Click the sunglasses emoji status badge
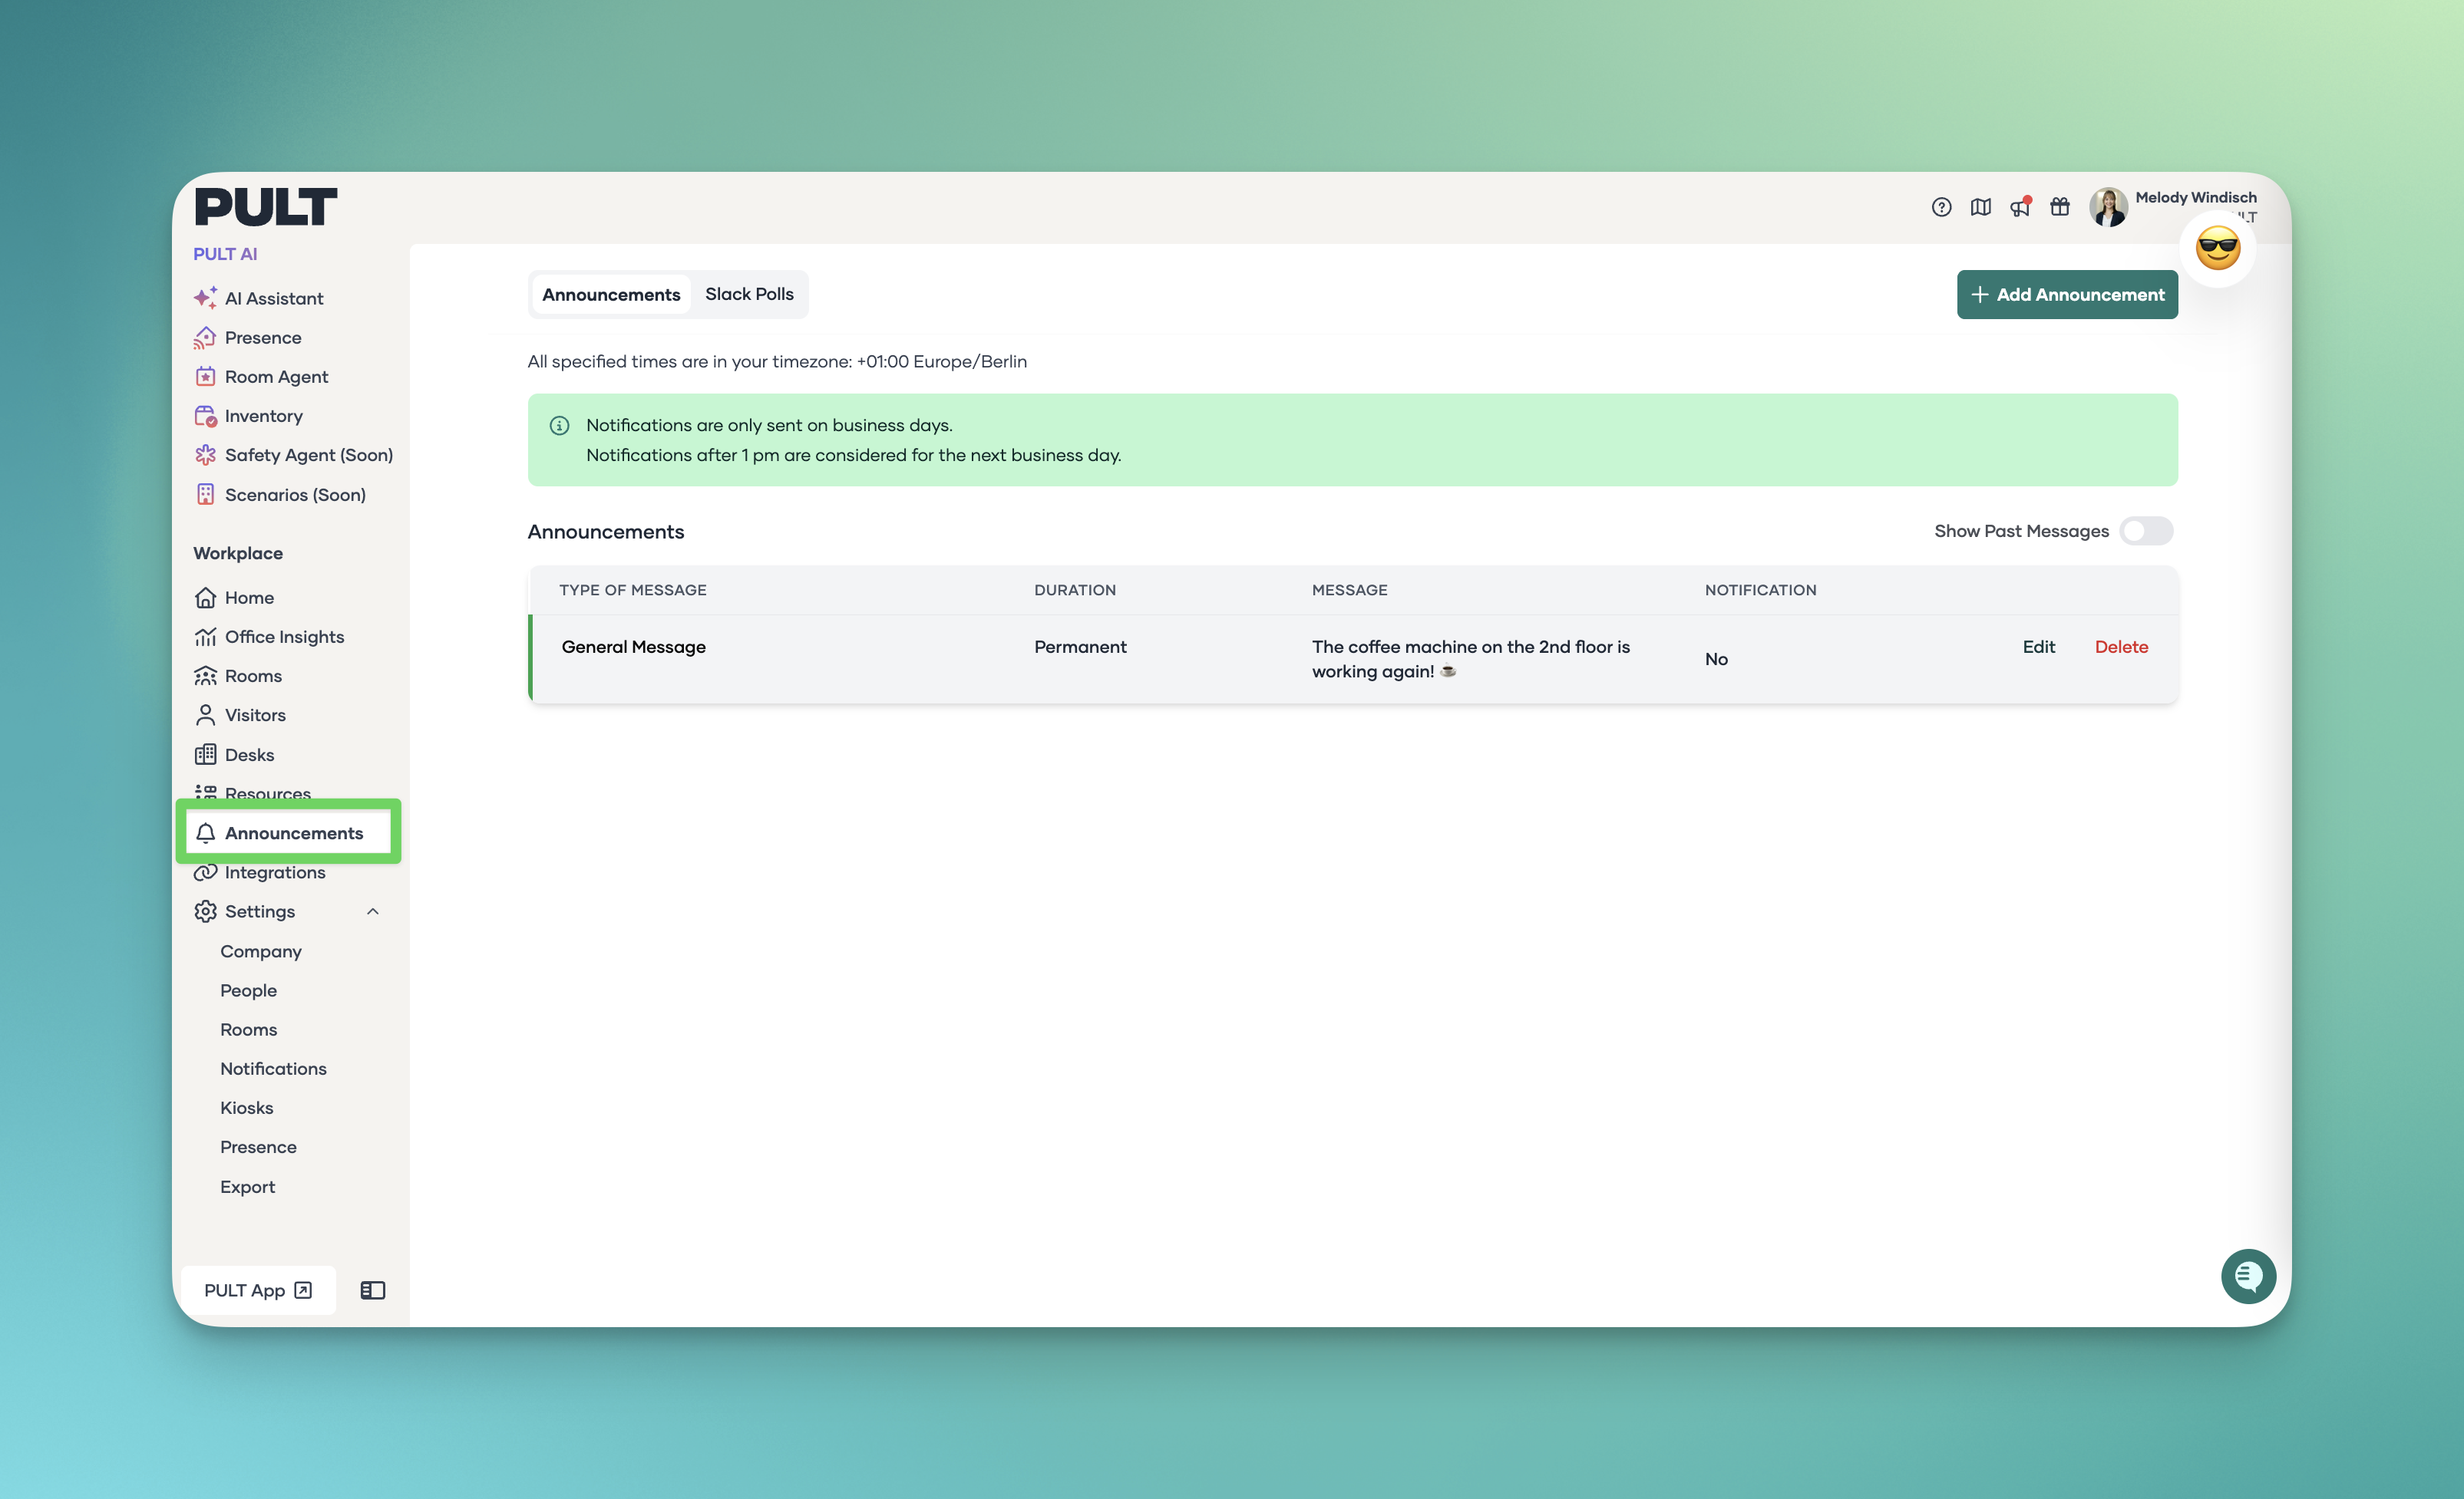Image resolution: width=2464 pixels, height=1499 pixels. [2217, 248]
